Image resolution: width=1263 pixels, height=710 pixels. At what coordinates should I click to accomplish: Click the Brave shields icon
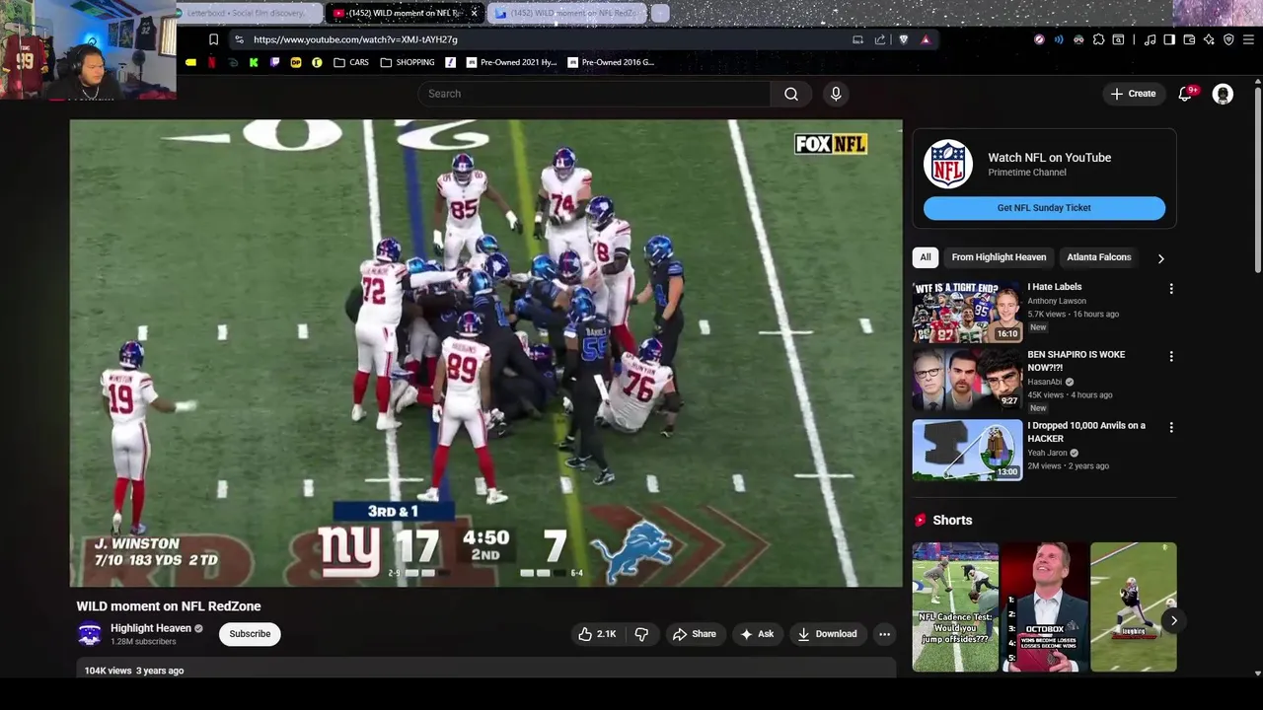[x=903, y=39]
